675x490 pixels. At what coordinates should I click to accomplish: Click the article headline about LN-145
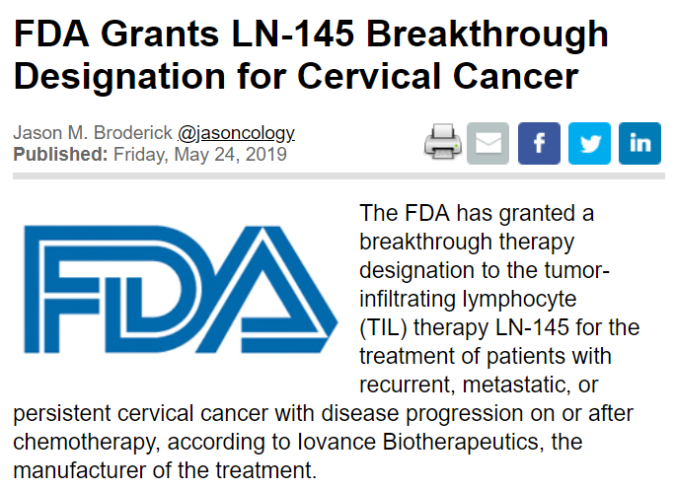[311, 55]
